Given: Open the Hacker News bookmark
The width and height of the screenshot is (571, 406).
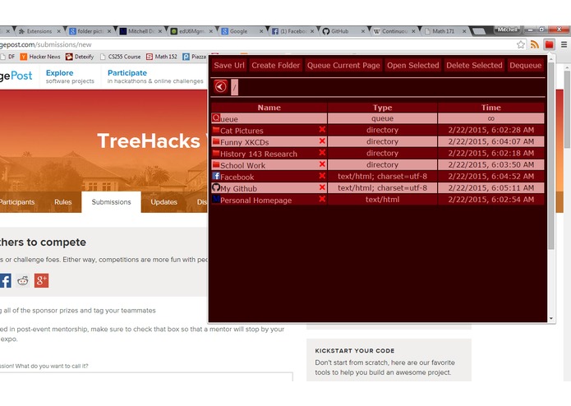Looking at the screenshot, I should [40, 57].
